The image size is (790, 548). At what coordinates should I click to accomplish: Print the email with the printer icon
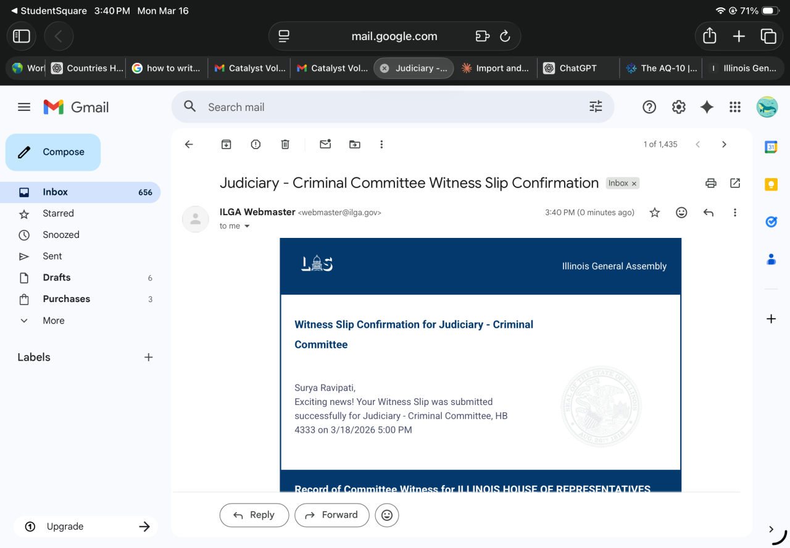tap(711, 183)
